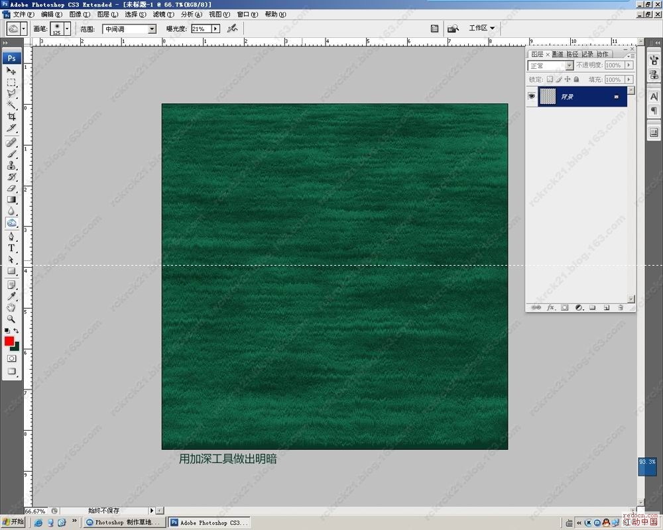Image resolution: width=663 pixels, height=530 pixels.
Task: Select the Move tool
Action: (11, 71)
